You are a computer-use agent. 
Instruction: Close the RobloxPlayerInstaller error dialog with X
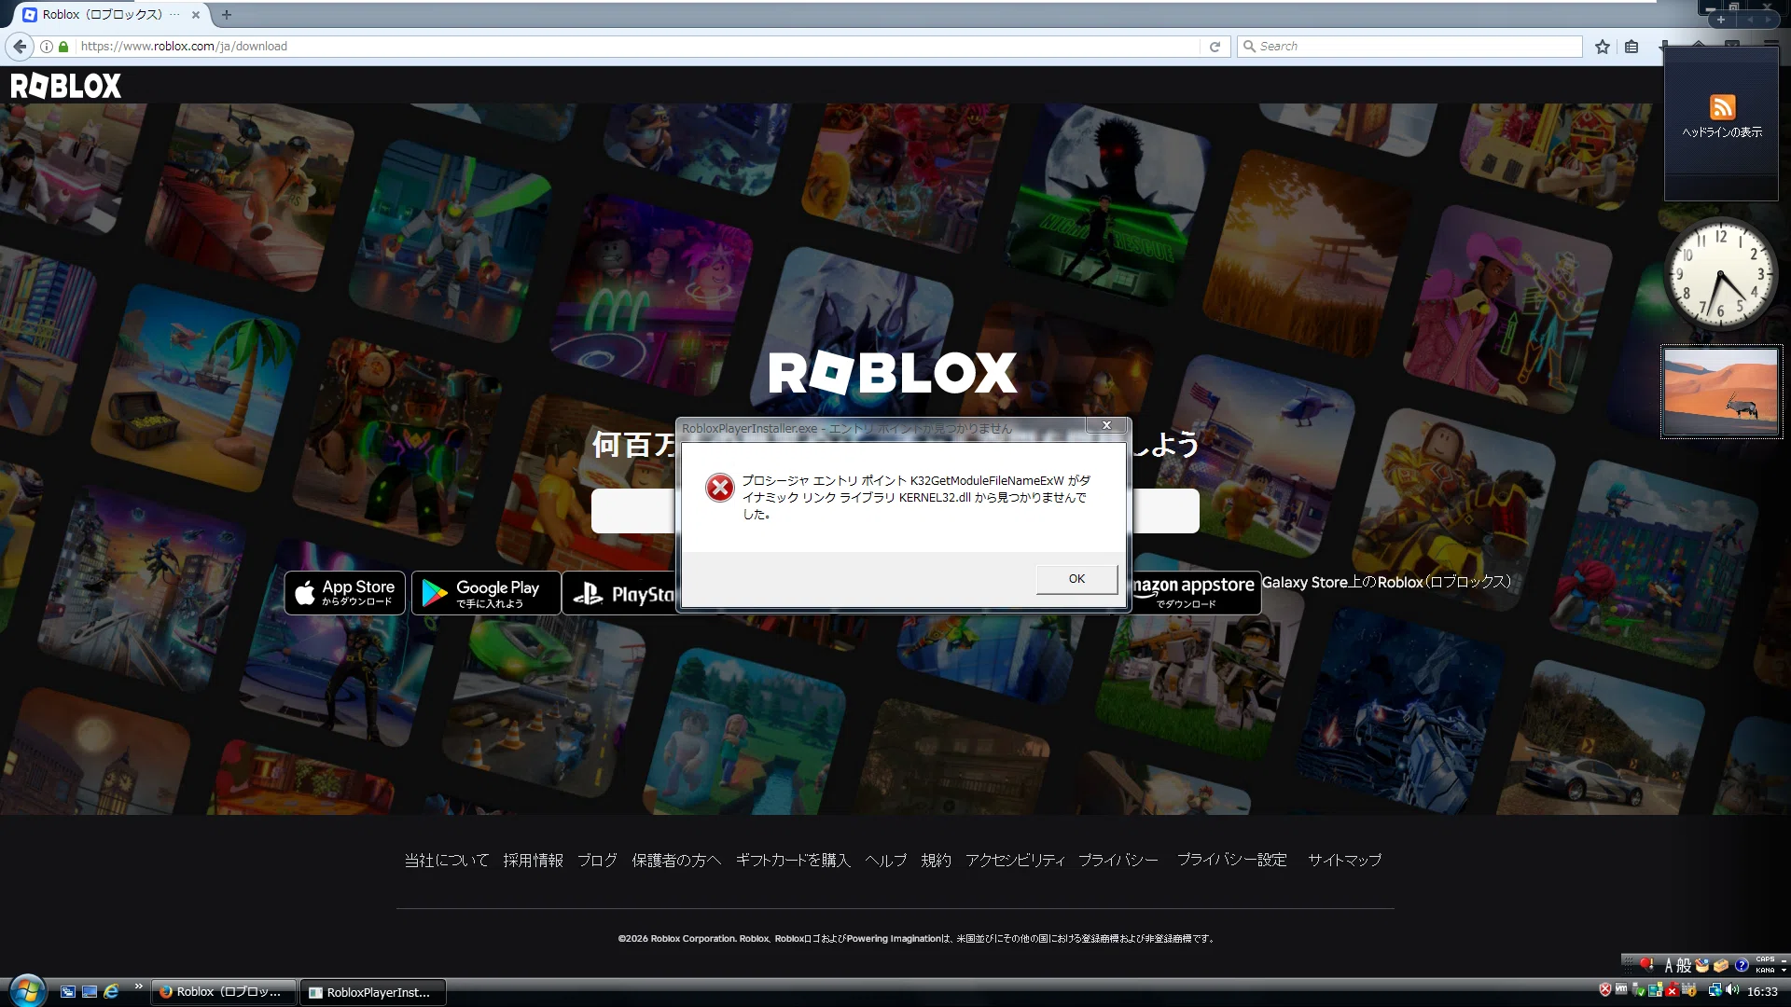(x=1107, y=425)
